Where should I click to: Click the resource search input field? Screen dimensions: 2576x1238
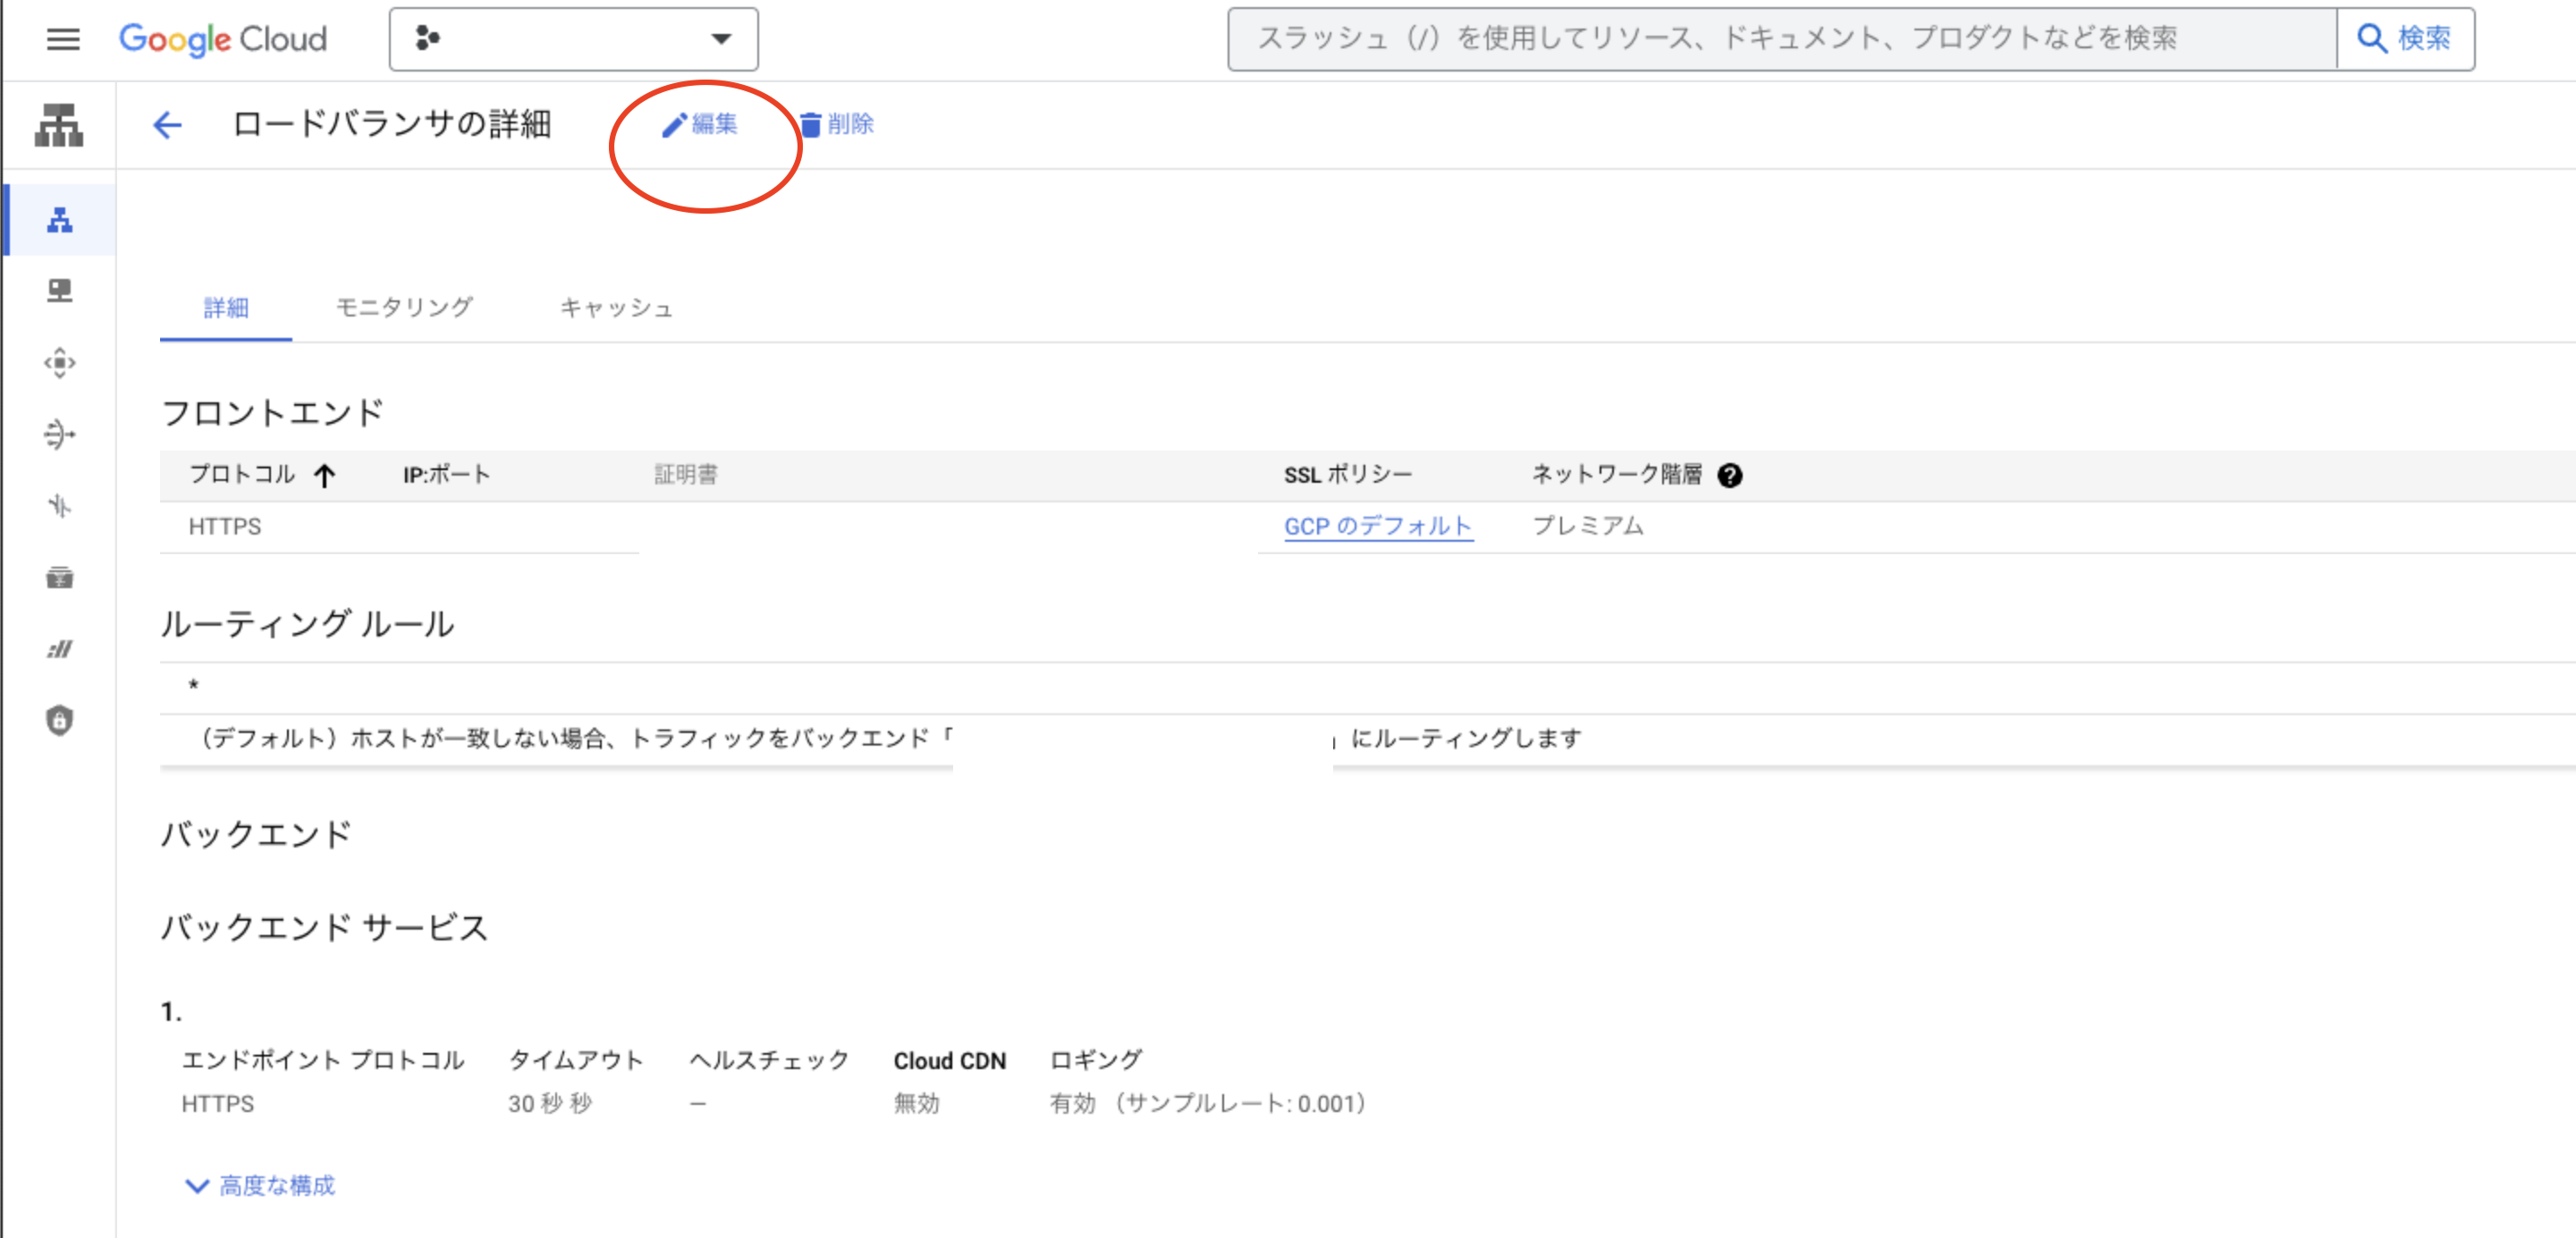click(1780, 39)
